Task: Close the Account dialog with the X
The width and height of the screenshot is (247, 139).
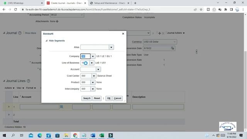Action: point(123,34)
